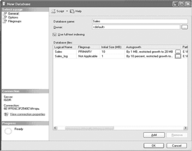Click initial size 10 cell
The width and height of the screenshot is (192, 151).
(x=112, y=52)
